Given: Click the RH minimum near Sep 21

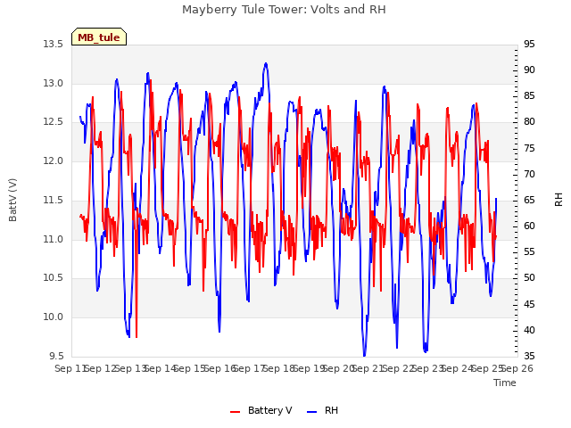Looking at the screenshot, I should (x=364, y=354).
